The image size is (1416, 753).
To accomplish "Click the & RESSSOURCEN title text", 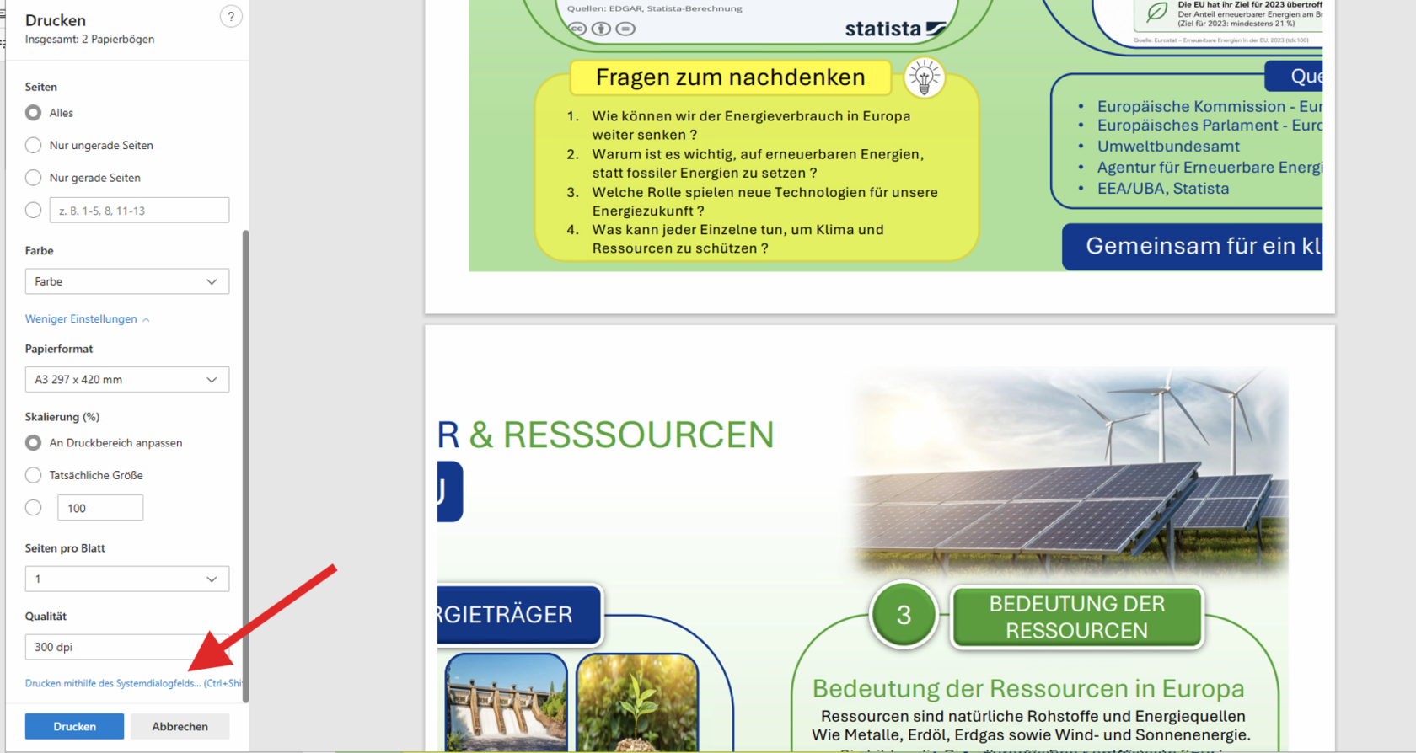I will click(x=621, y=435).
